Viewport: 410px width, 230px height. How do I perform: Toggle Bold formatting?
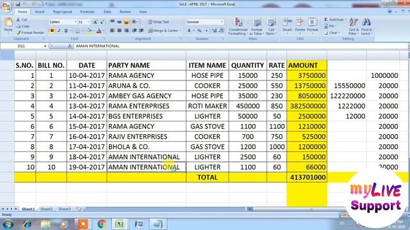pos(52,31)
